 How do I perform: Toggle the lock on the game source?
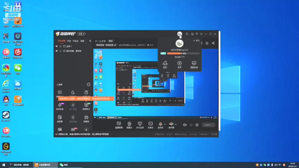pos(60,51)
